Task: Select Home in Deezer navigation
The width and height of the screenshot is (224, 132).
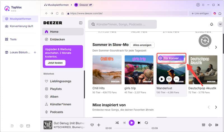Action: coord(63,32)
